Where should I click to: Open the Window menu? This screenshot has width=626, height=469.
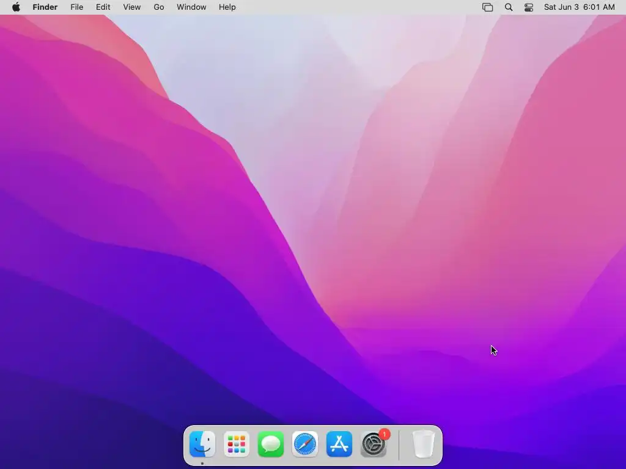pos(191,7)
